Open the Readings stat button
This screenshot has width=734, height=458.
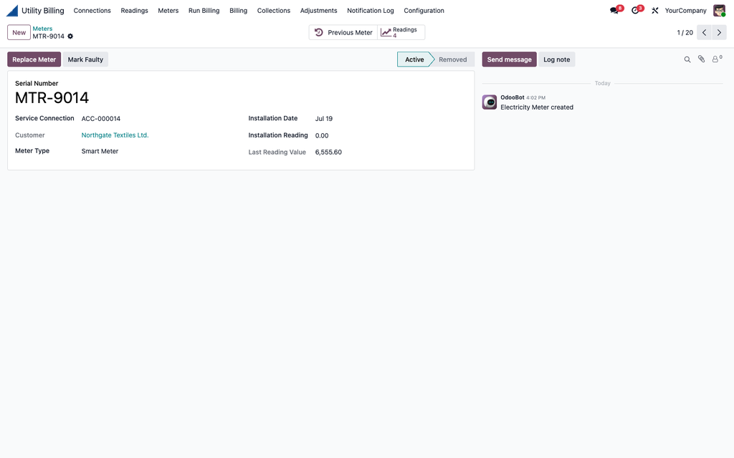tap(401, 32)
